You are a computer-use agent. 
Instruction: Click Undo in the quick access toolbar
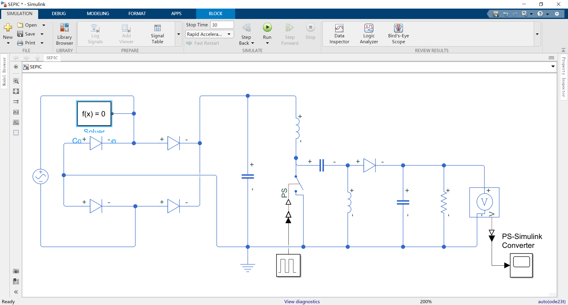tap(506, 14)
